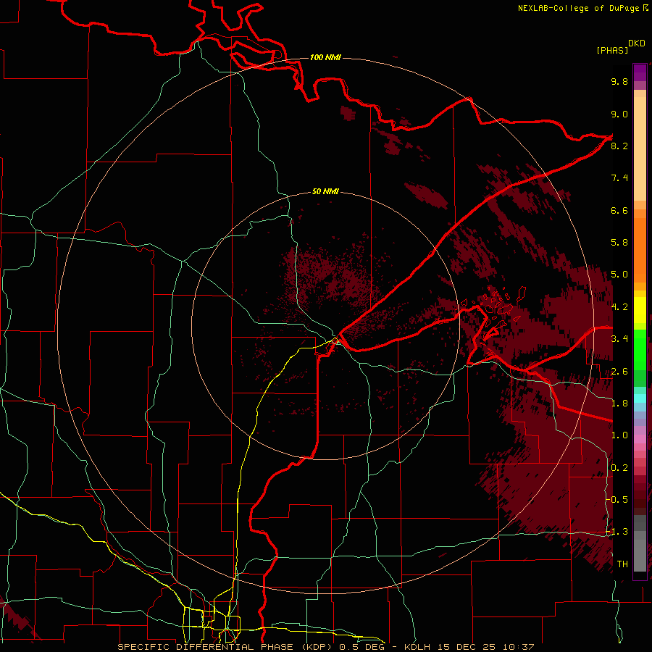The height and width of the screenshot is (652, 652).
Task: Pick the pink band in the color scale
Action: (x=640, y=439)
